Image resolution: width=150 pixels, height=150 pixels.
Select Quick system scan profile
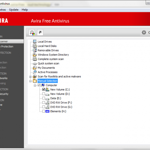coord(48,63)
